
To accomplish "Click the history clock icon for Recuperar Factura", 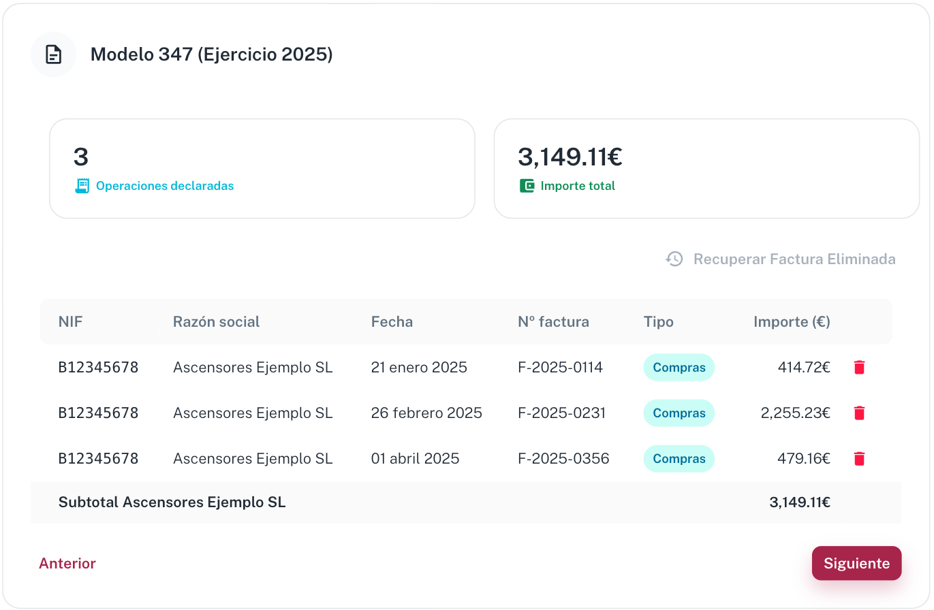I will pyautogui.click(x=674, y=259).
